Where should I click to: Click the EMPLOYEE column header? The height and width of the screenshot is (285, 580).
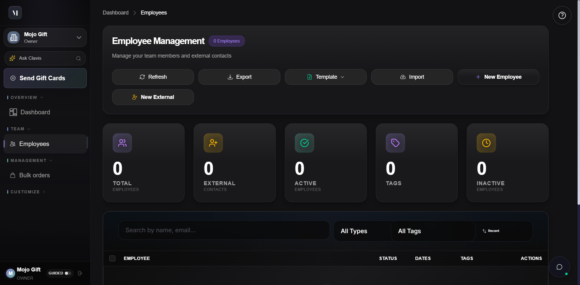[x=137, y=258]
